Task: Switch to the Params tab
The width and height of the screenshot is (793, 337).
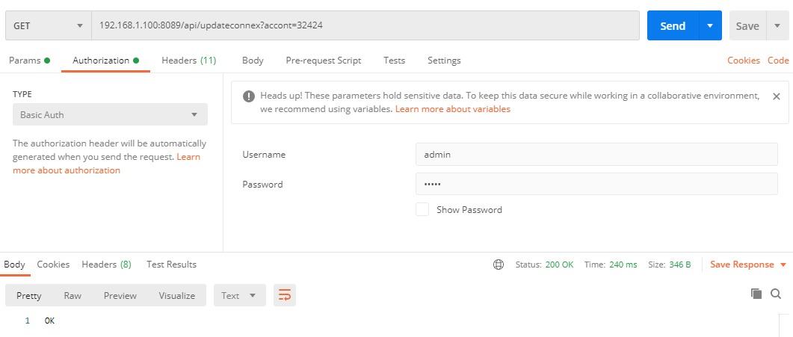Action: (29, 61)
